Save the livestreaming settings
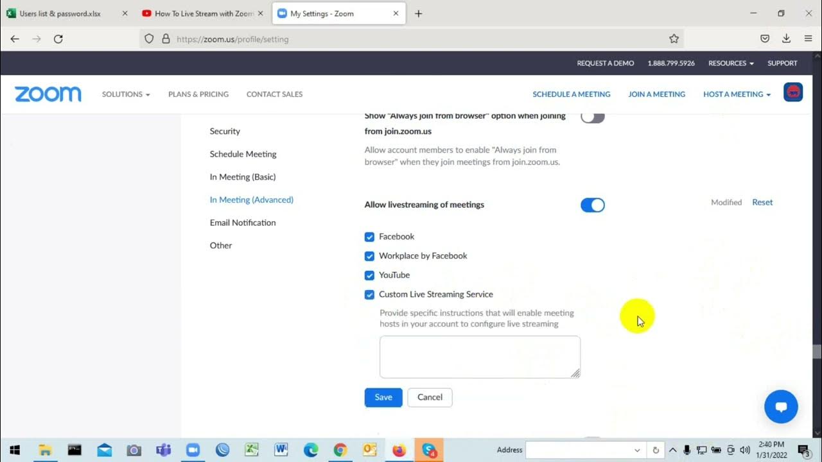 [x=383, y=397]
